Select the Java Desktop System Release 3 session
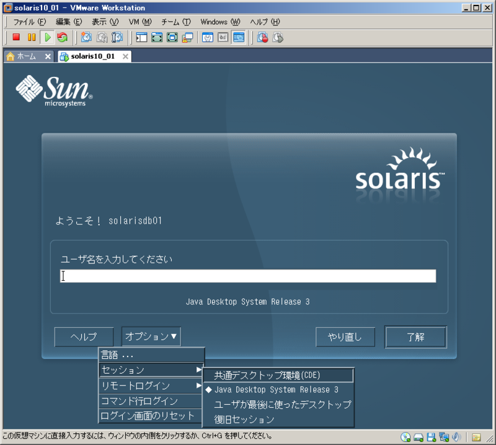Screen dimensions: 496x445 pos(279,390)
